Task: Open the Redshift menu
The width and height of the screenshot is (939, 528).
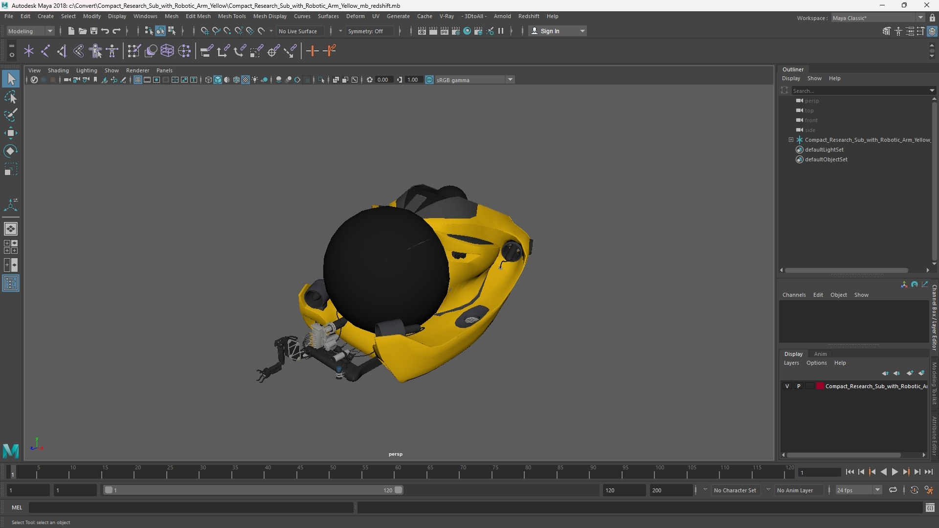Action: coord(529,16)
